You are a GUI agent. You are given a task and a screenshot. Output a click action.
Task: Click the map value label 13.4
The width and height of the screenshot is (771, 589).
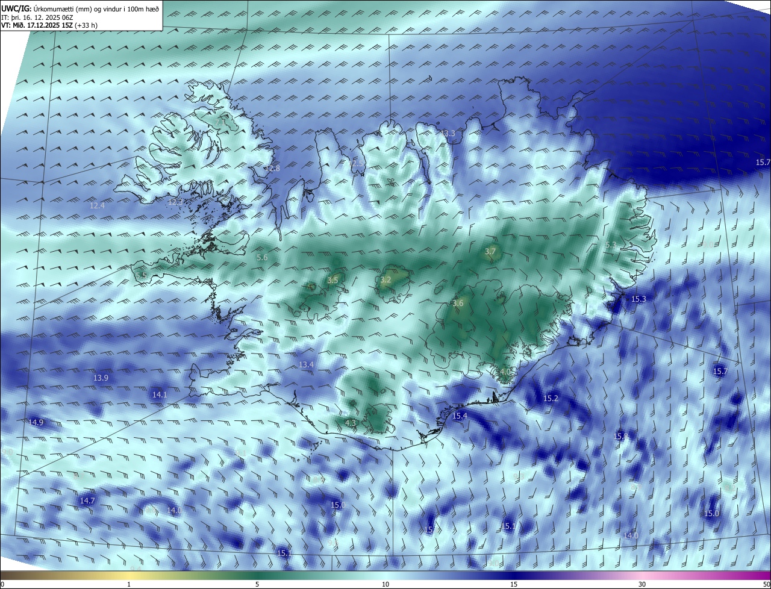coord(307,364)
